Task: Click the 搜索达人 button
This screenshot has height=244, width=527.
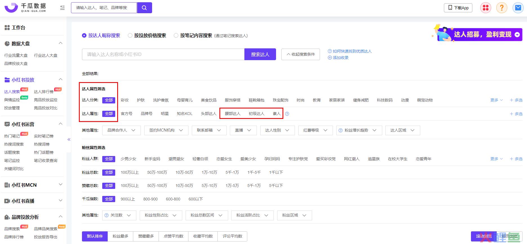Action: (x=260, y=54)
